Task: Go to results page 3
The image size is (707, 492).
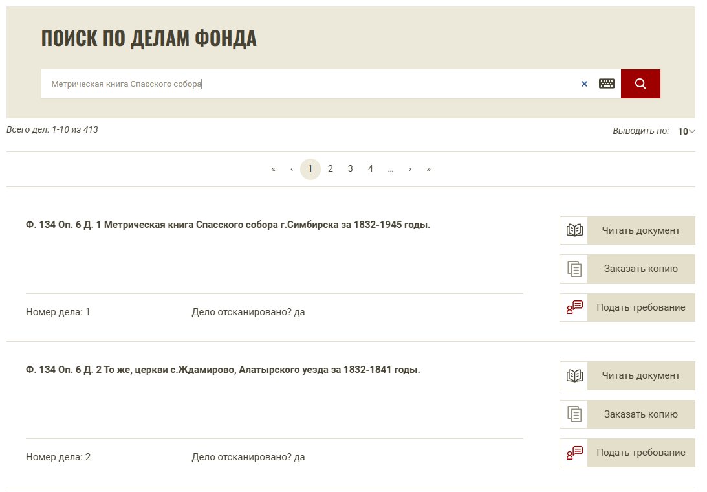Action: (x=350, y=169)
